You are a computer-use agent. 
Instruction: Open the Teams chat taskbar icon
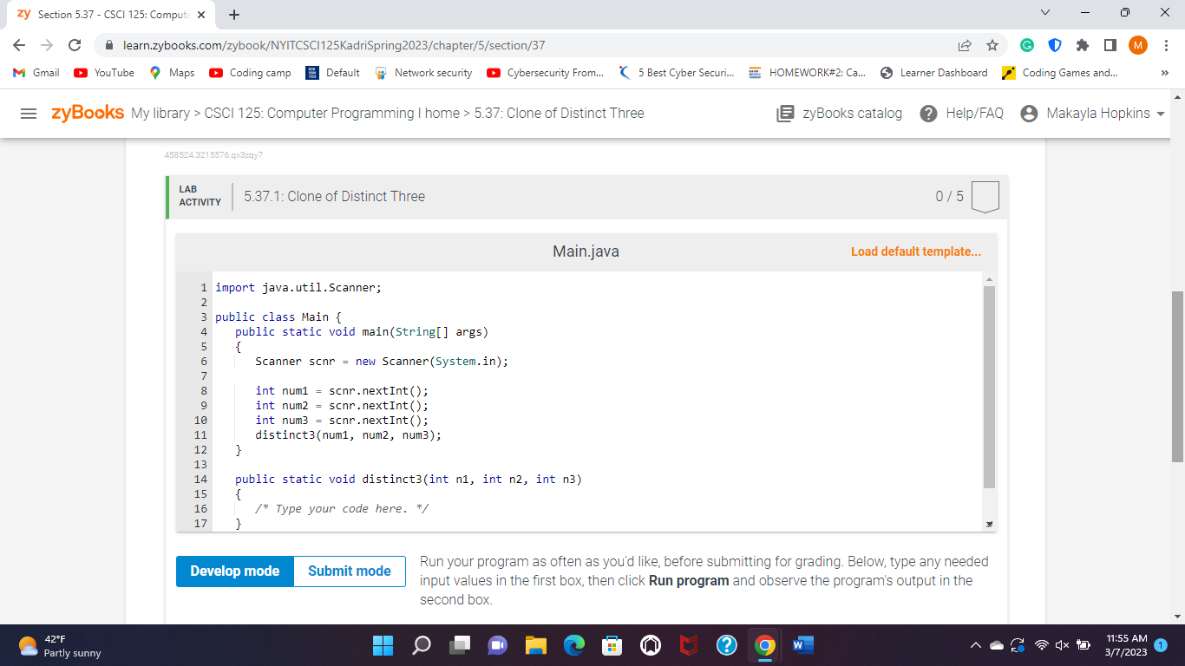(499, 645)
